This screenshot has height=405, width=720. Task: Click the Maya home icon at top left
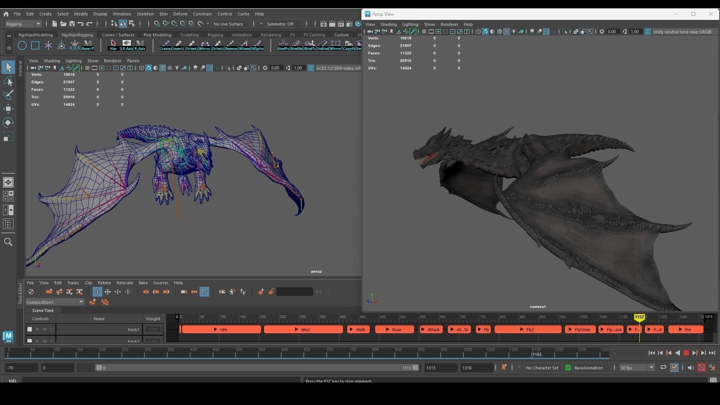point(6,14)
